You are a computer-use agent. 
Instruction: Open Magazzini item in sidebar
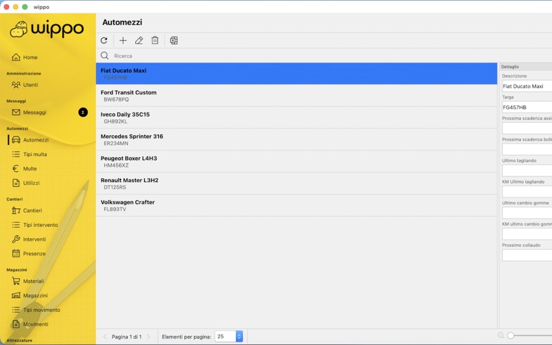pyautogui.click(x=35, y=295)
